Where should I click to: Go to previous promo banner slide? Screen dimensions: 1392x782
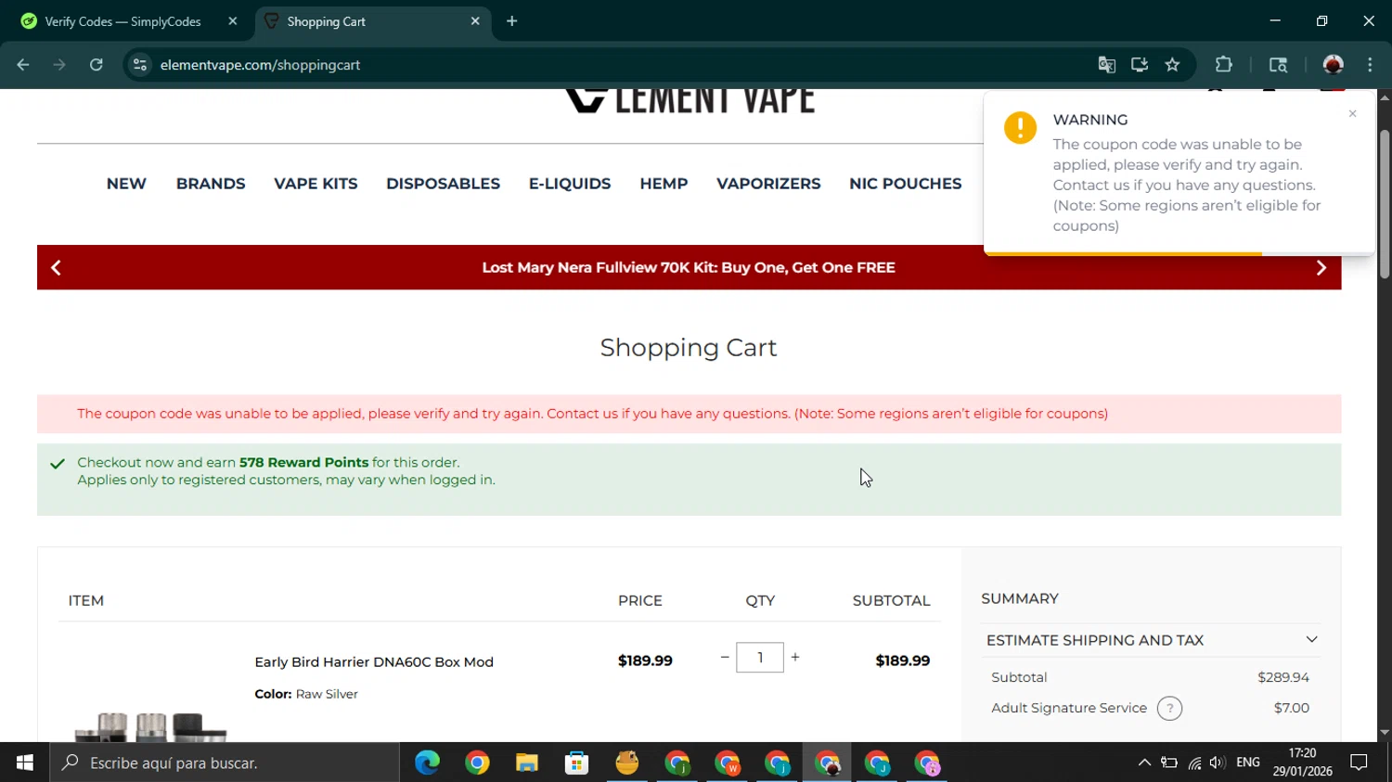pos(56,268)
